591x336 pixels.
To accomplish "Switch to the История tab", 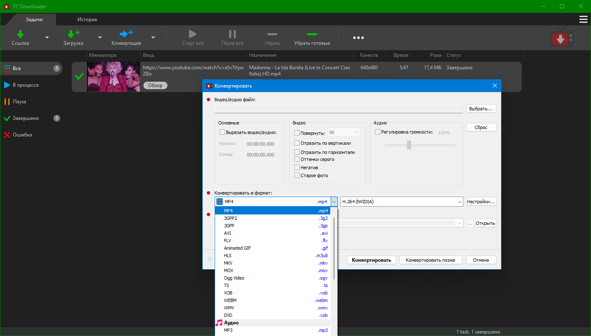I will click(87, 19).
